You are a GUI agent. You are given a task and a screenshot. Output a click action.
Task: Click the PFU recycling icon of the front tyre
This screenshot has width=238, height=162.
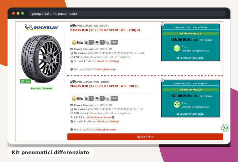click(72, 57)
